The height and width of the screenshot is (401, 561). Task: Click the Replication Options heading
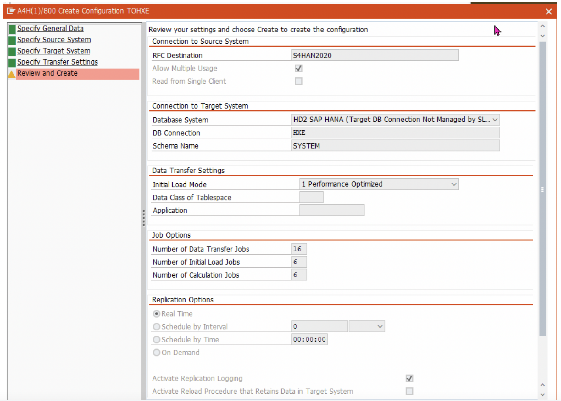tap(183, 300)
